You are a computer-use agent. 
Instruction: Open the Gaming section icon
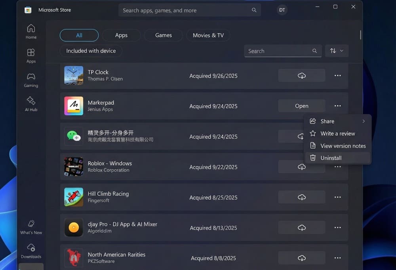point(31,80)
